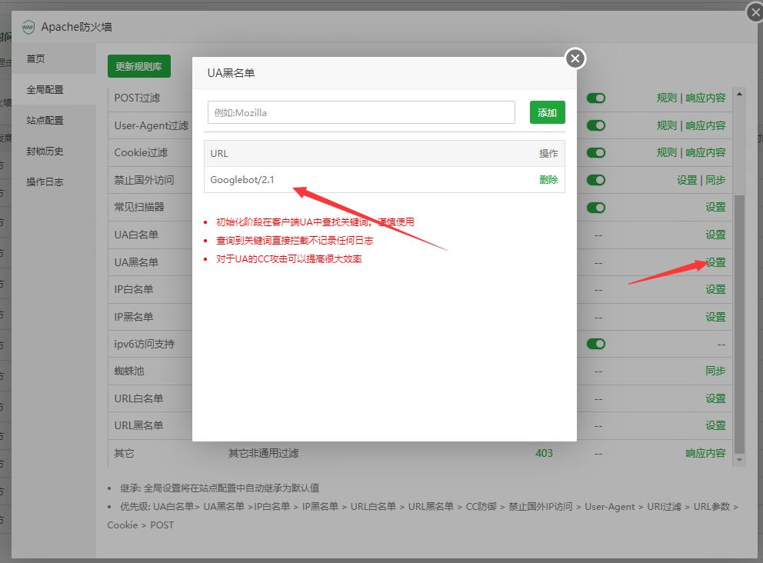Select the Googlebot/2.1 row text
Image resolution: width=763 pixels, height=563 pixels.
(x=242, y=179)
